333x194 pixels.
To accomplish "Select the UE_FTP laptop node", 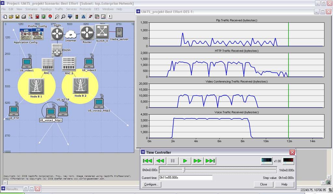I will point(14,110).
